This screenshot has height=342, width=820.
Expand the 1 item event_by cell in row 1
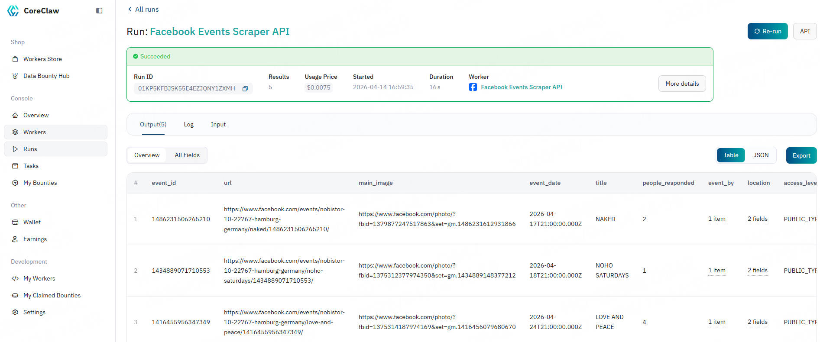pyautogui.click(x=716, y=219)
